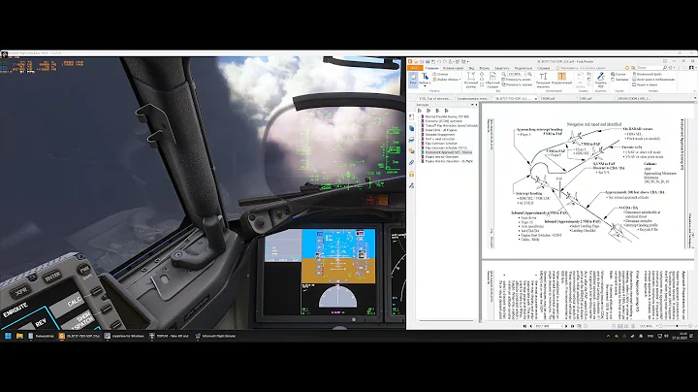Open 'Vref + wind correction' bookmark

[x=440, y=139]
